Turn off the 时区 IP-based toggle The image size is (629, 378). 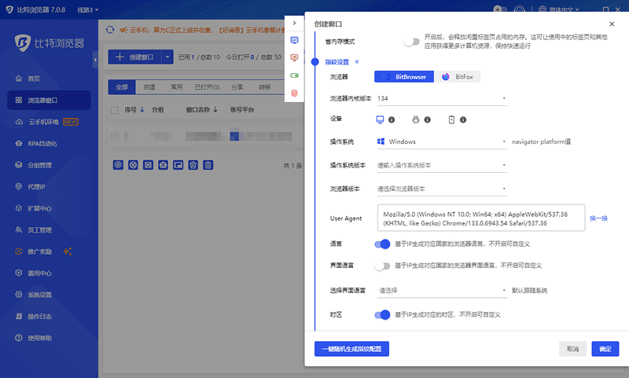point(383,314)
